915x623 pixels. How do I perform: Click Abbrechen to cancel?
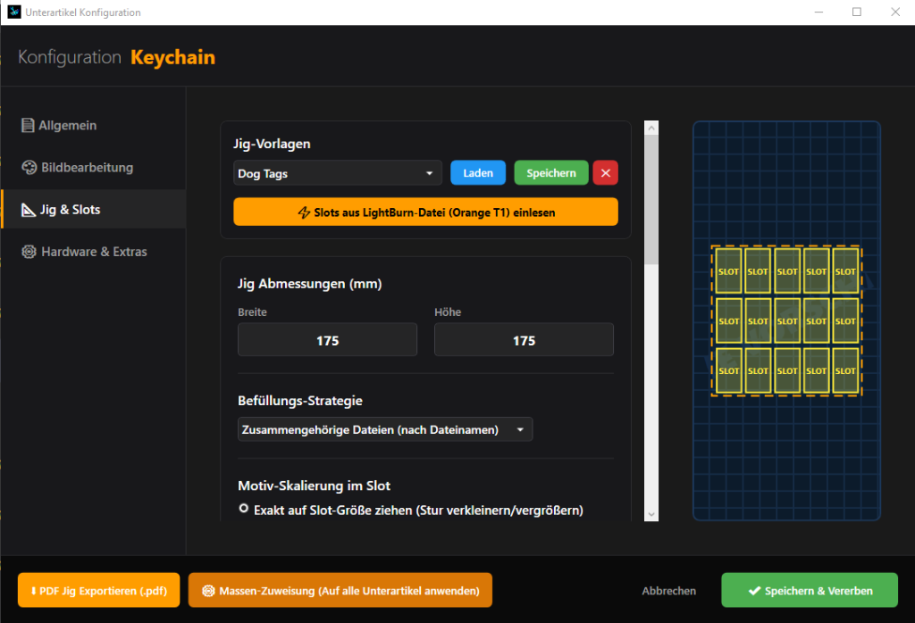point(668,590)
